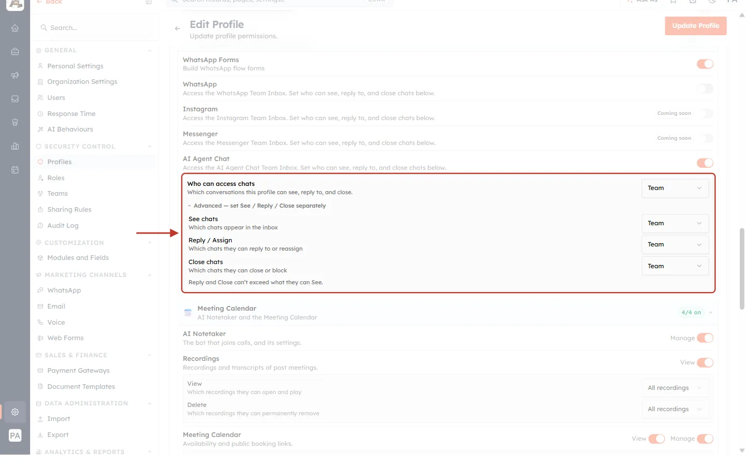Click the phone icon beside Voice
This screenshot has width=746, height=466.
pyautogui.click(x=40, y=322)
